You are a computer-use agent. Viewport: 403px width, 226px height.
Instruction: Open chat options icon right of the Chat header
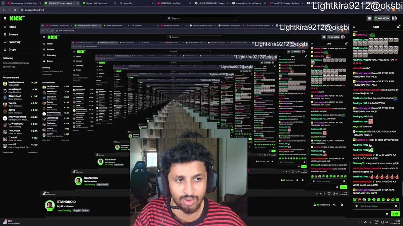[x=398, y=27]
